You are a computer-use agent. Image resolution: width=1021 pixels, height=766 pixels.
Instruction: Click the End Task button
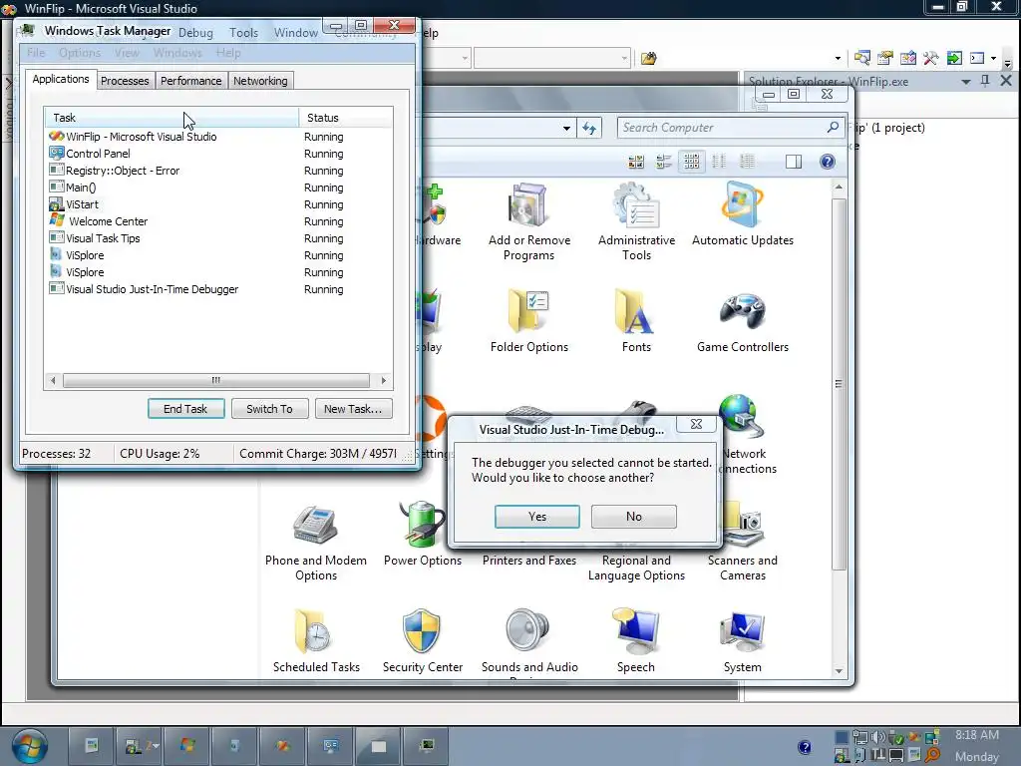click(x=185, y=409)
